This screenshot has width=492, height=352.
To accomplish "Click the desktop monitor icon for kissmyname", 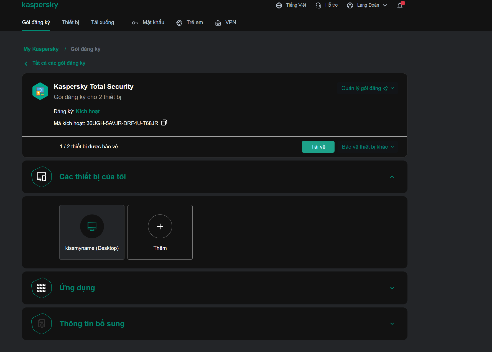I will coord(92,226).
